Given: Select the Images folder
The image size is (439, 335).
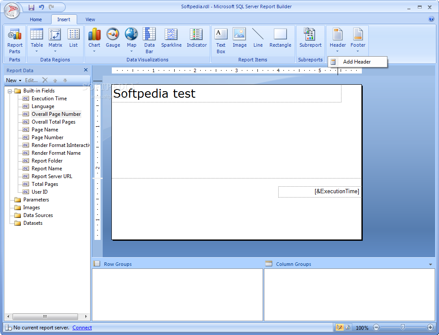Looking at the screenshot, I should click(31, 207).
